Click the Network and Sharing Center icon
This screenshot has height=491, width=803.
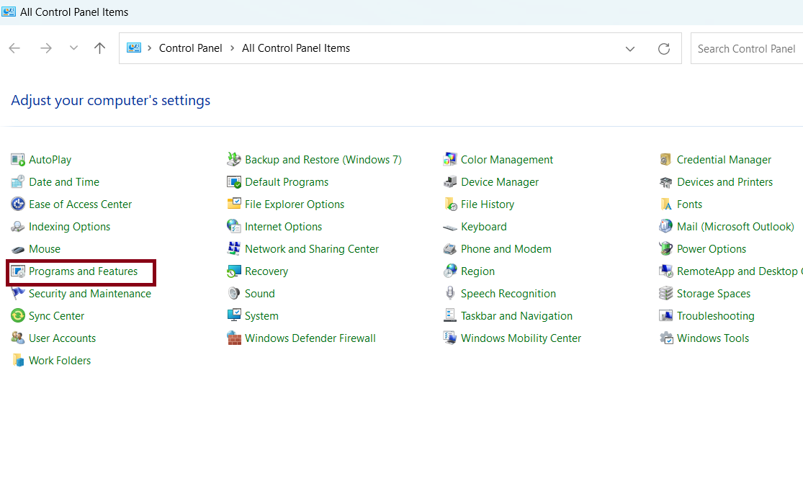click(234, 249)
